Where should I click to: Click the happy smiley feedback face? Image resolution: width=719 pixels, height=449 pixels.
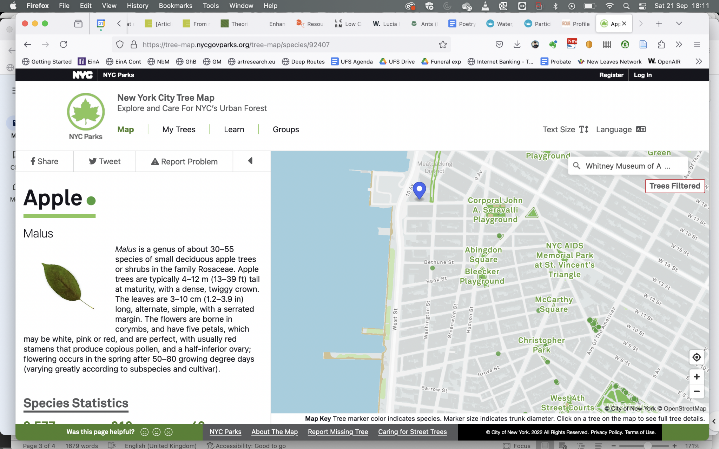coord(144,432)
